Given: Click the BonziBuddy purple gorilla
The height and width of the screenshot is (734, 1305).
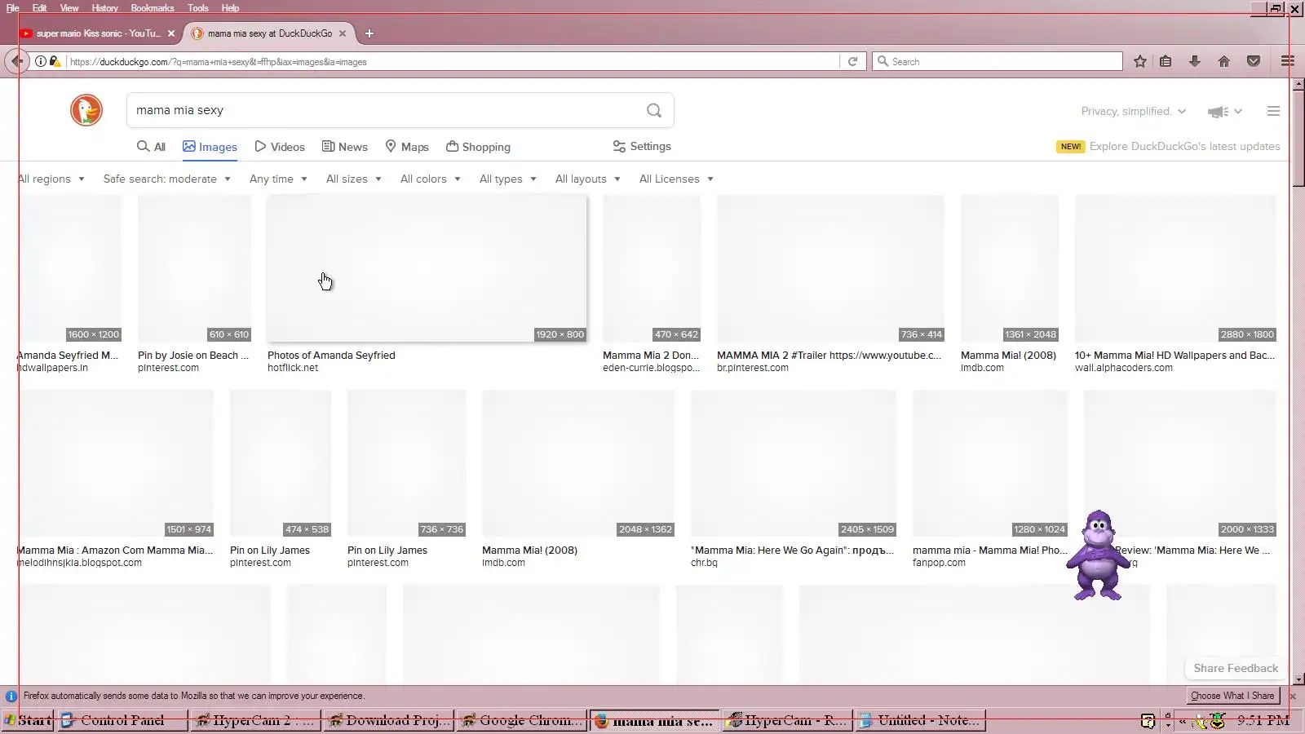Looking at the screenshot, I should pos(1099,555).
